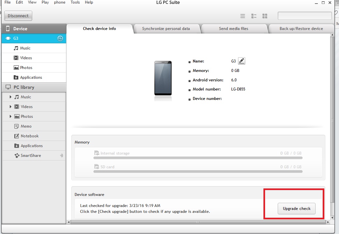Click the SD card icon
Image resolution: width=339 pixels, height=234 pixels.
pyautogui.click(x=97, y=167)
